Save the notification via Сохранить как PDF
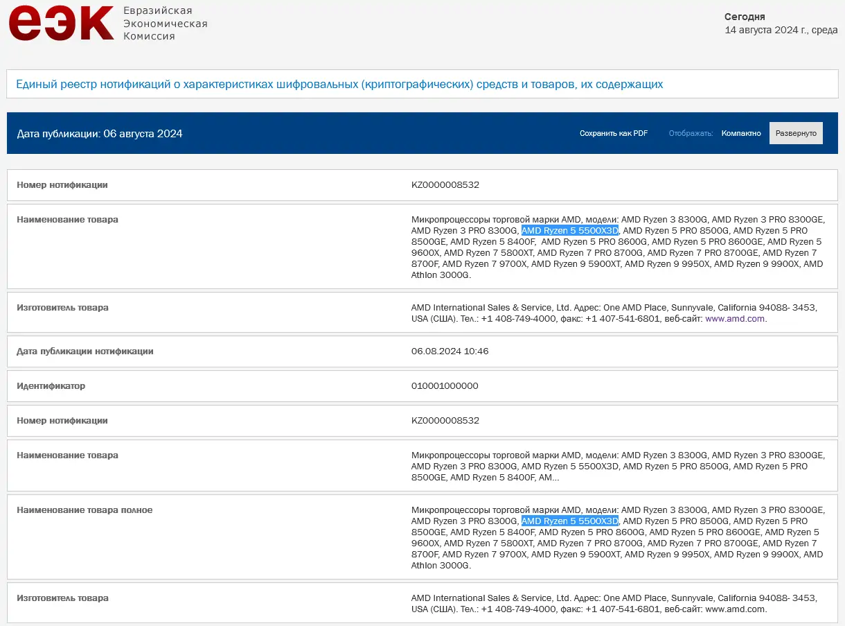 614,133
